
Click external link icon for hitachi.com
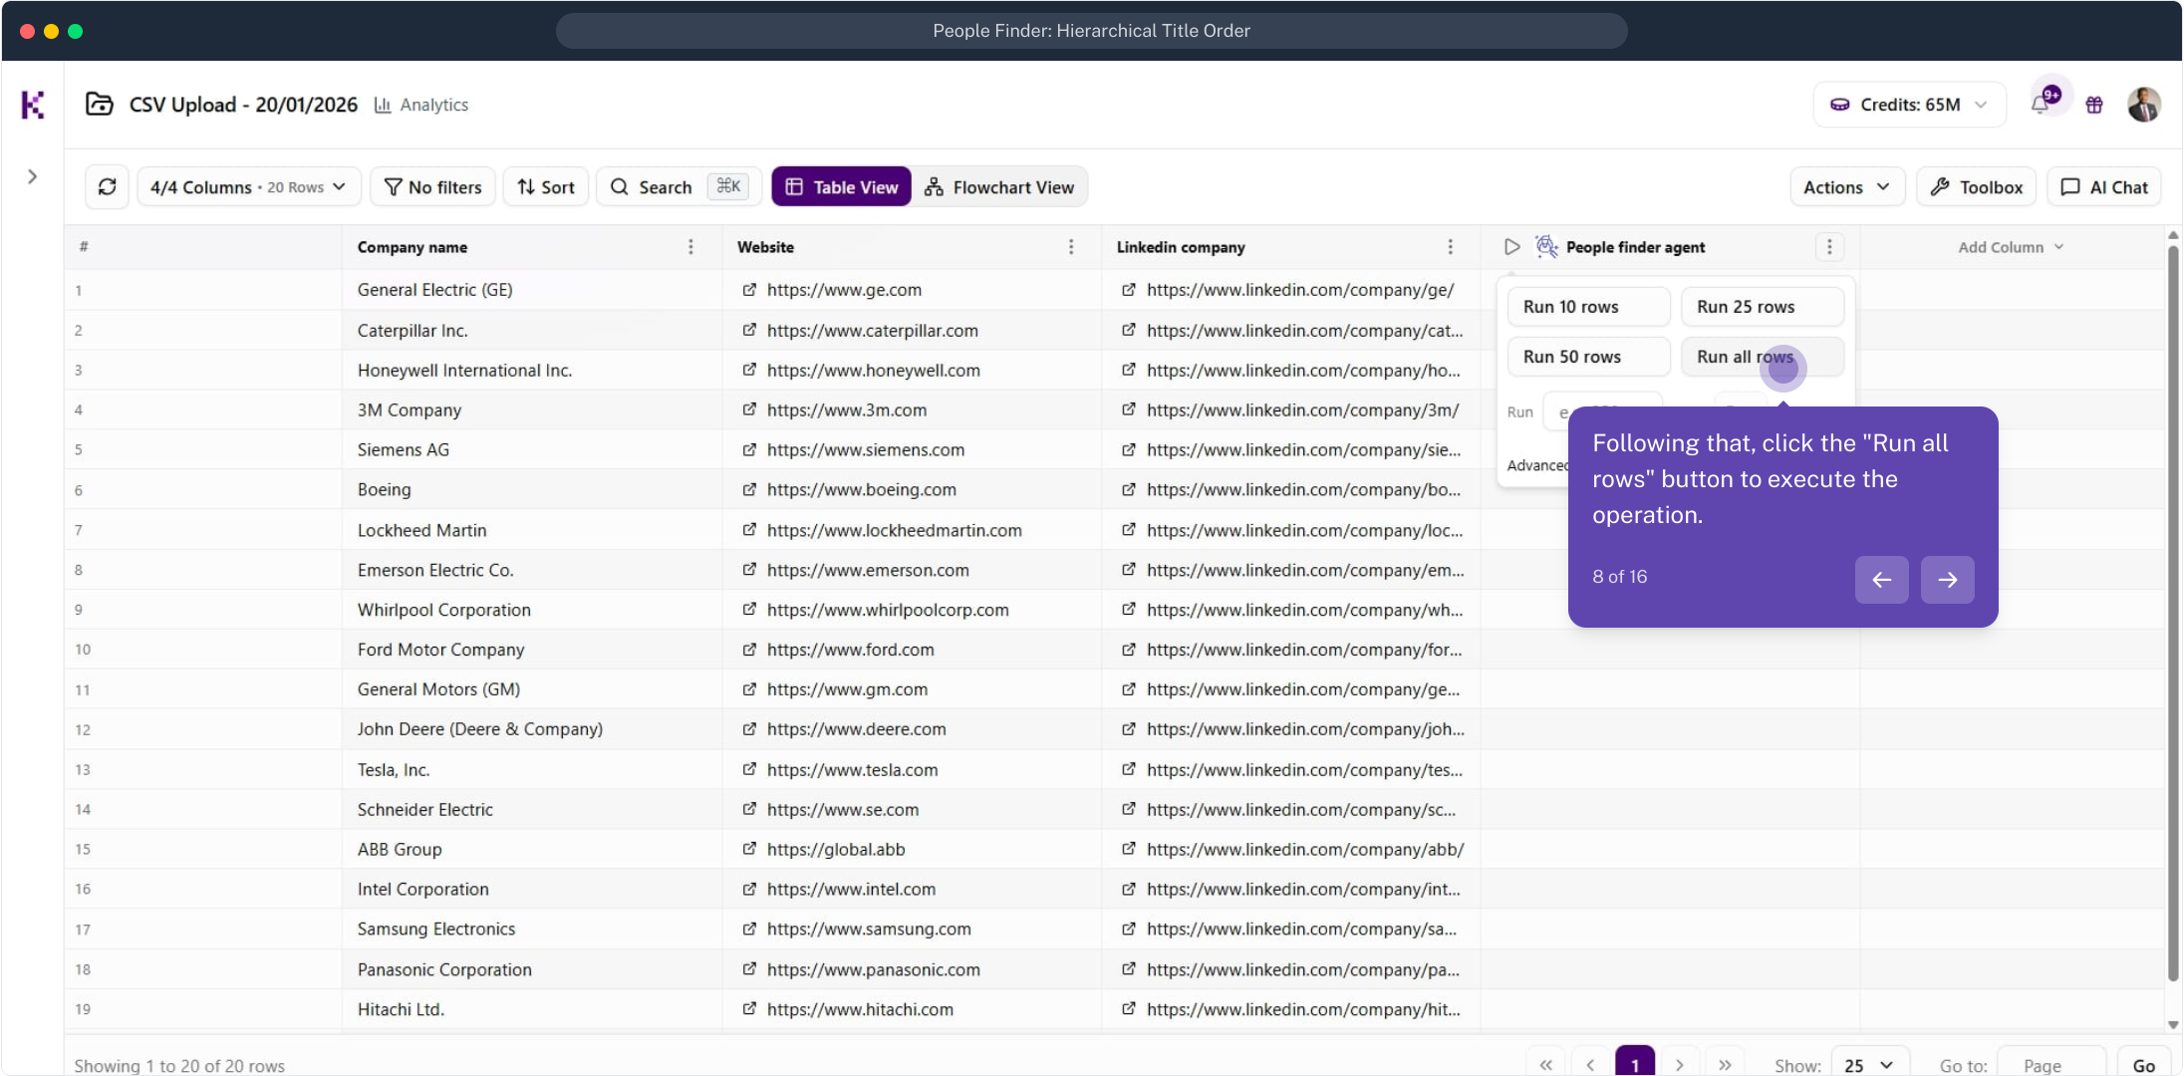click(x=749, y=1009)
